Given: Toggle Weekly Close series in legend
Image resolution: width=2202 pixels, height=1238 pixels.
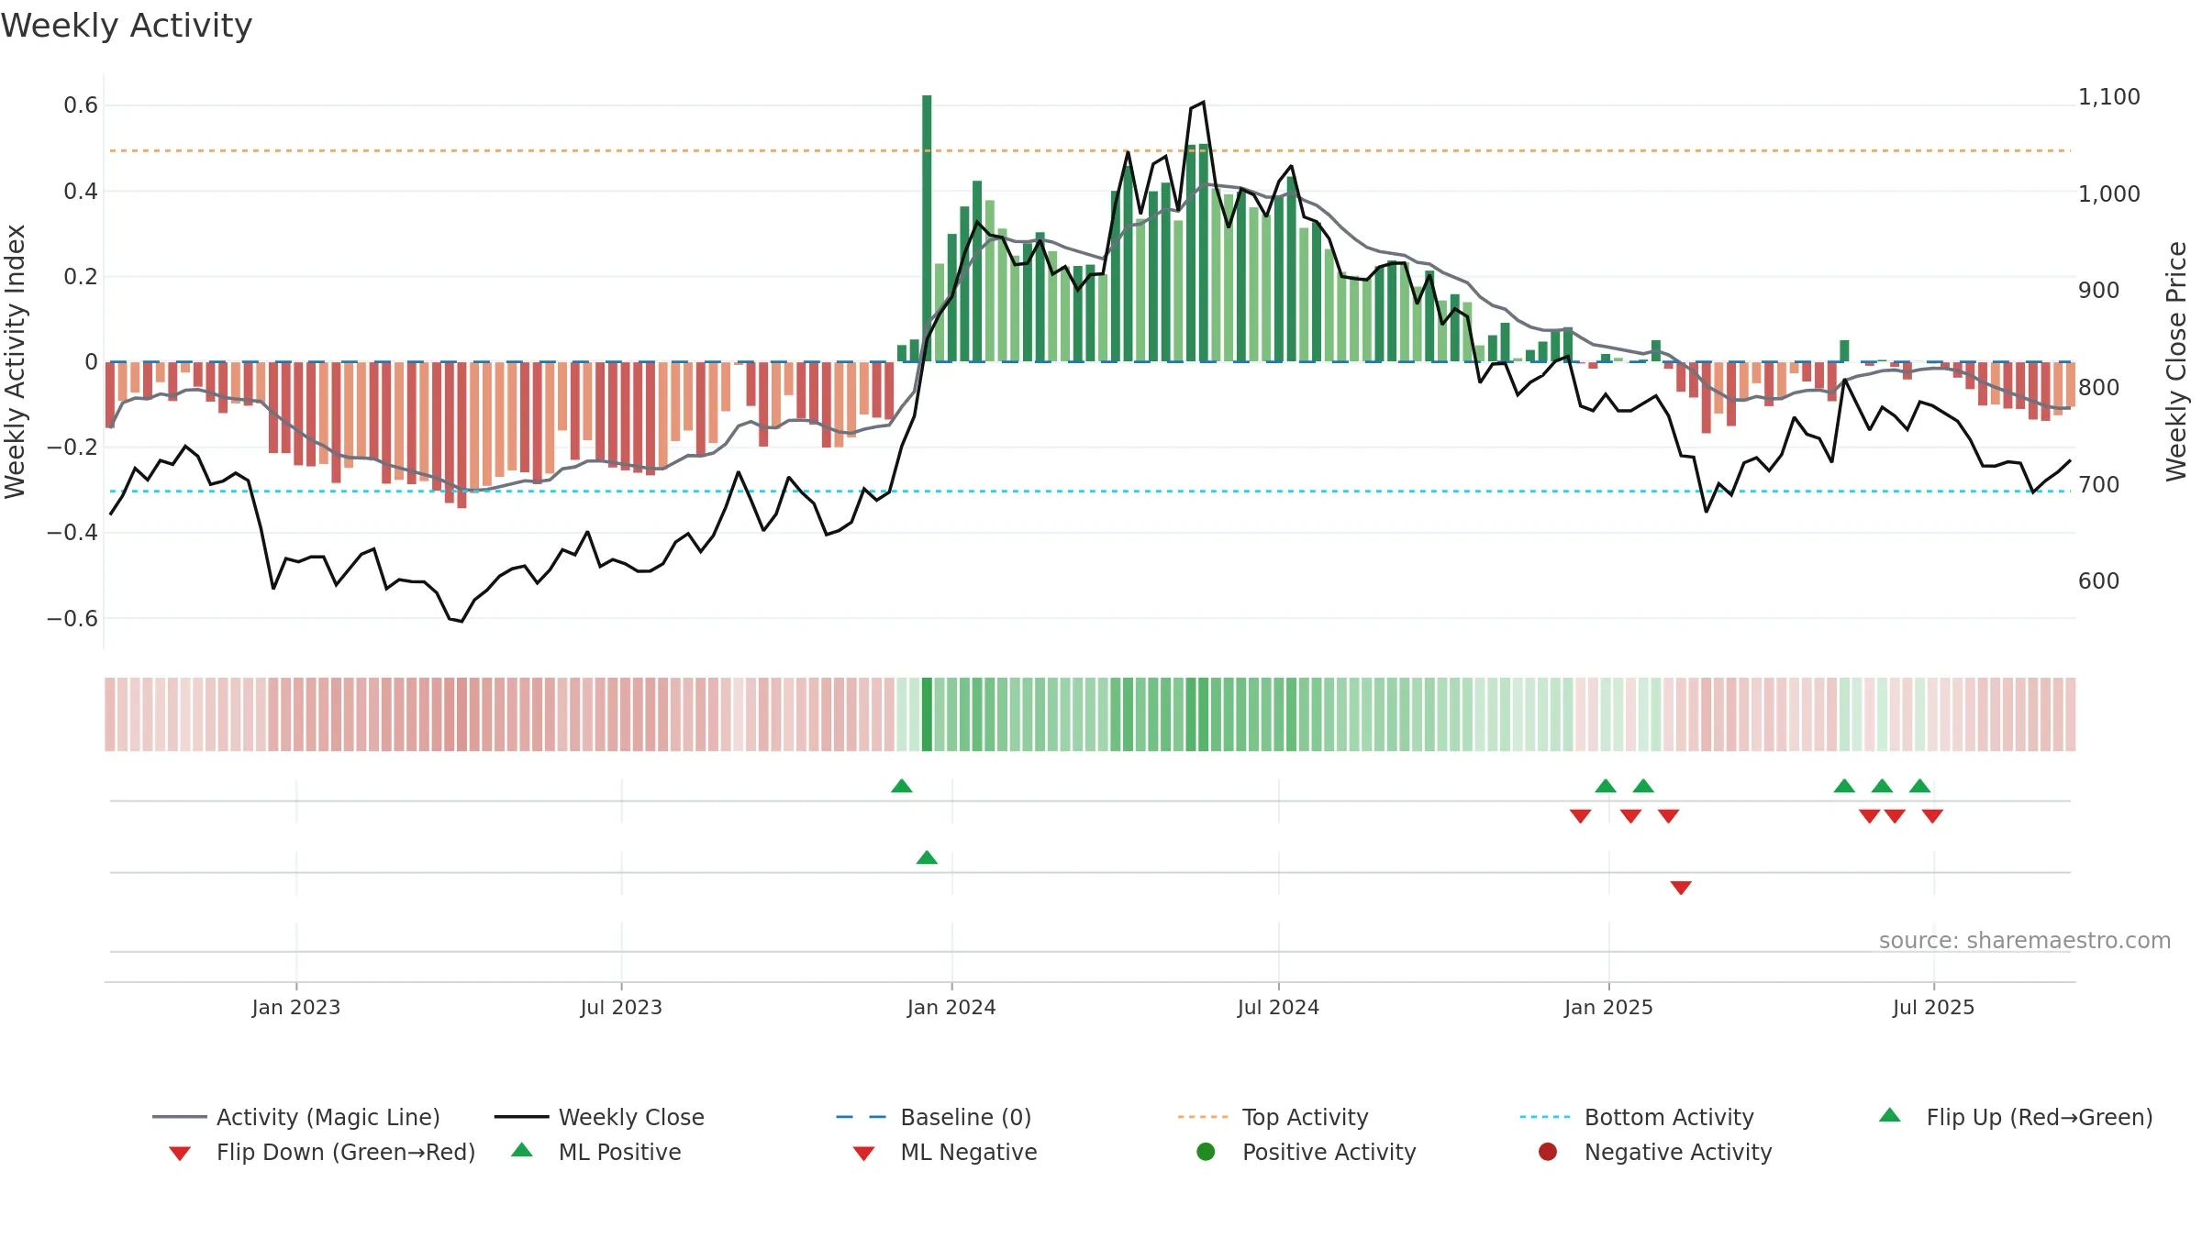Looking at the screenshot, I should (x=599, y=1117).
